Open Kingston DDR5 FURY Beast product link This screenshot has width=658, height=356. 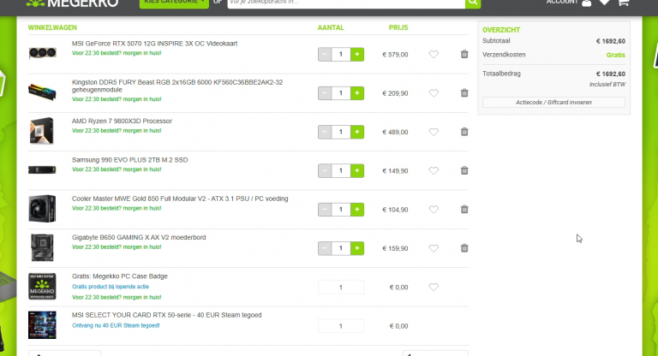click(177, 86)
